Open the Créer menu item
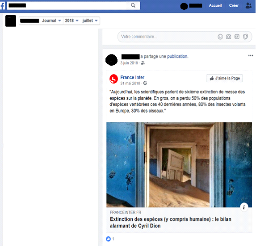This screenshot has width=256, height=247. 234,5
